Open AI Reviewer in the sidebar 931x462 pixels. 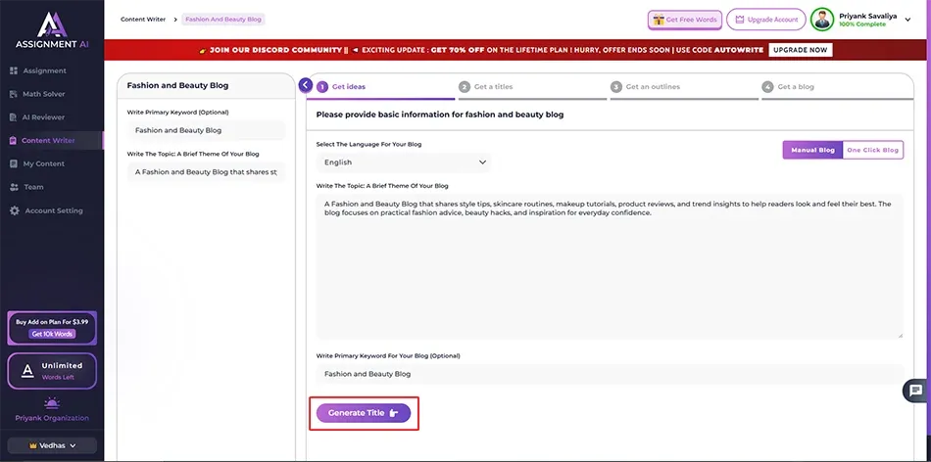click(x=43, y=117)
